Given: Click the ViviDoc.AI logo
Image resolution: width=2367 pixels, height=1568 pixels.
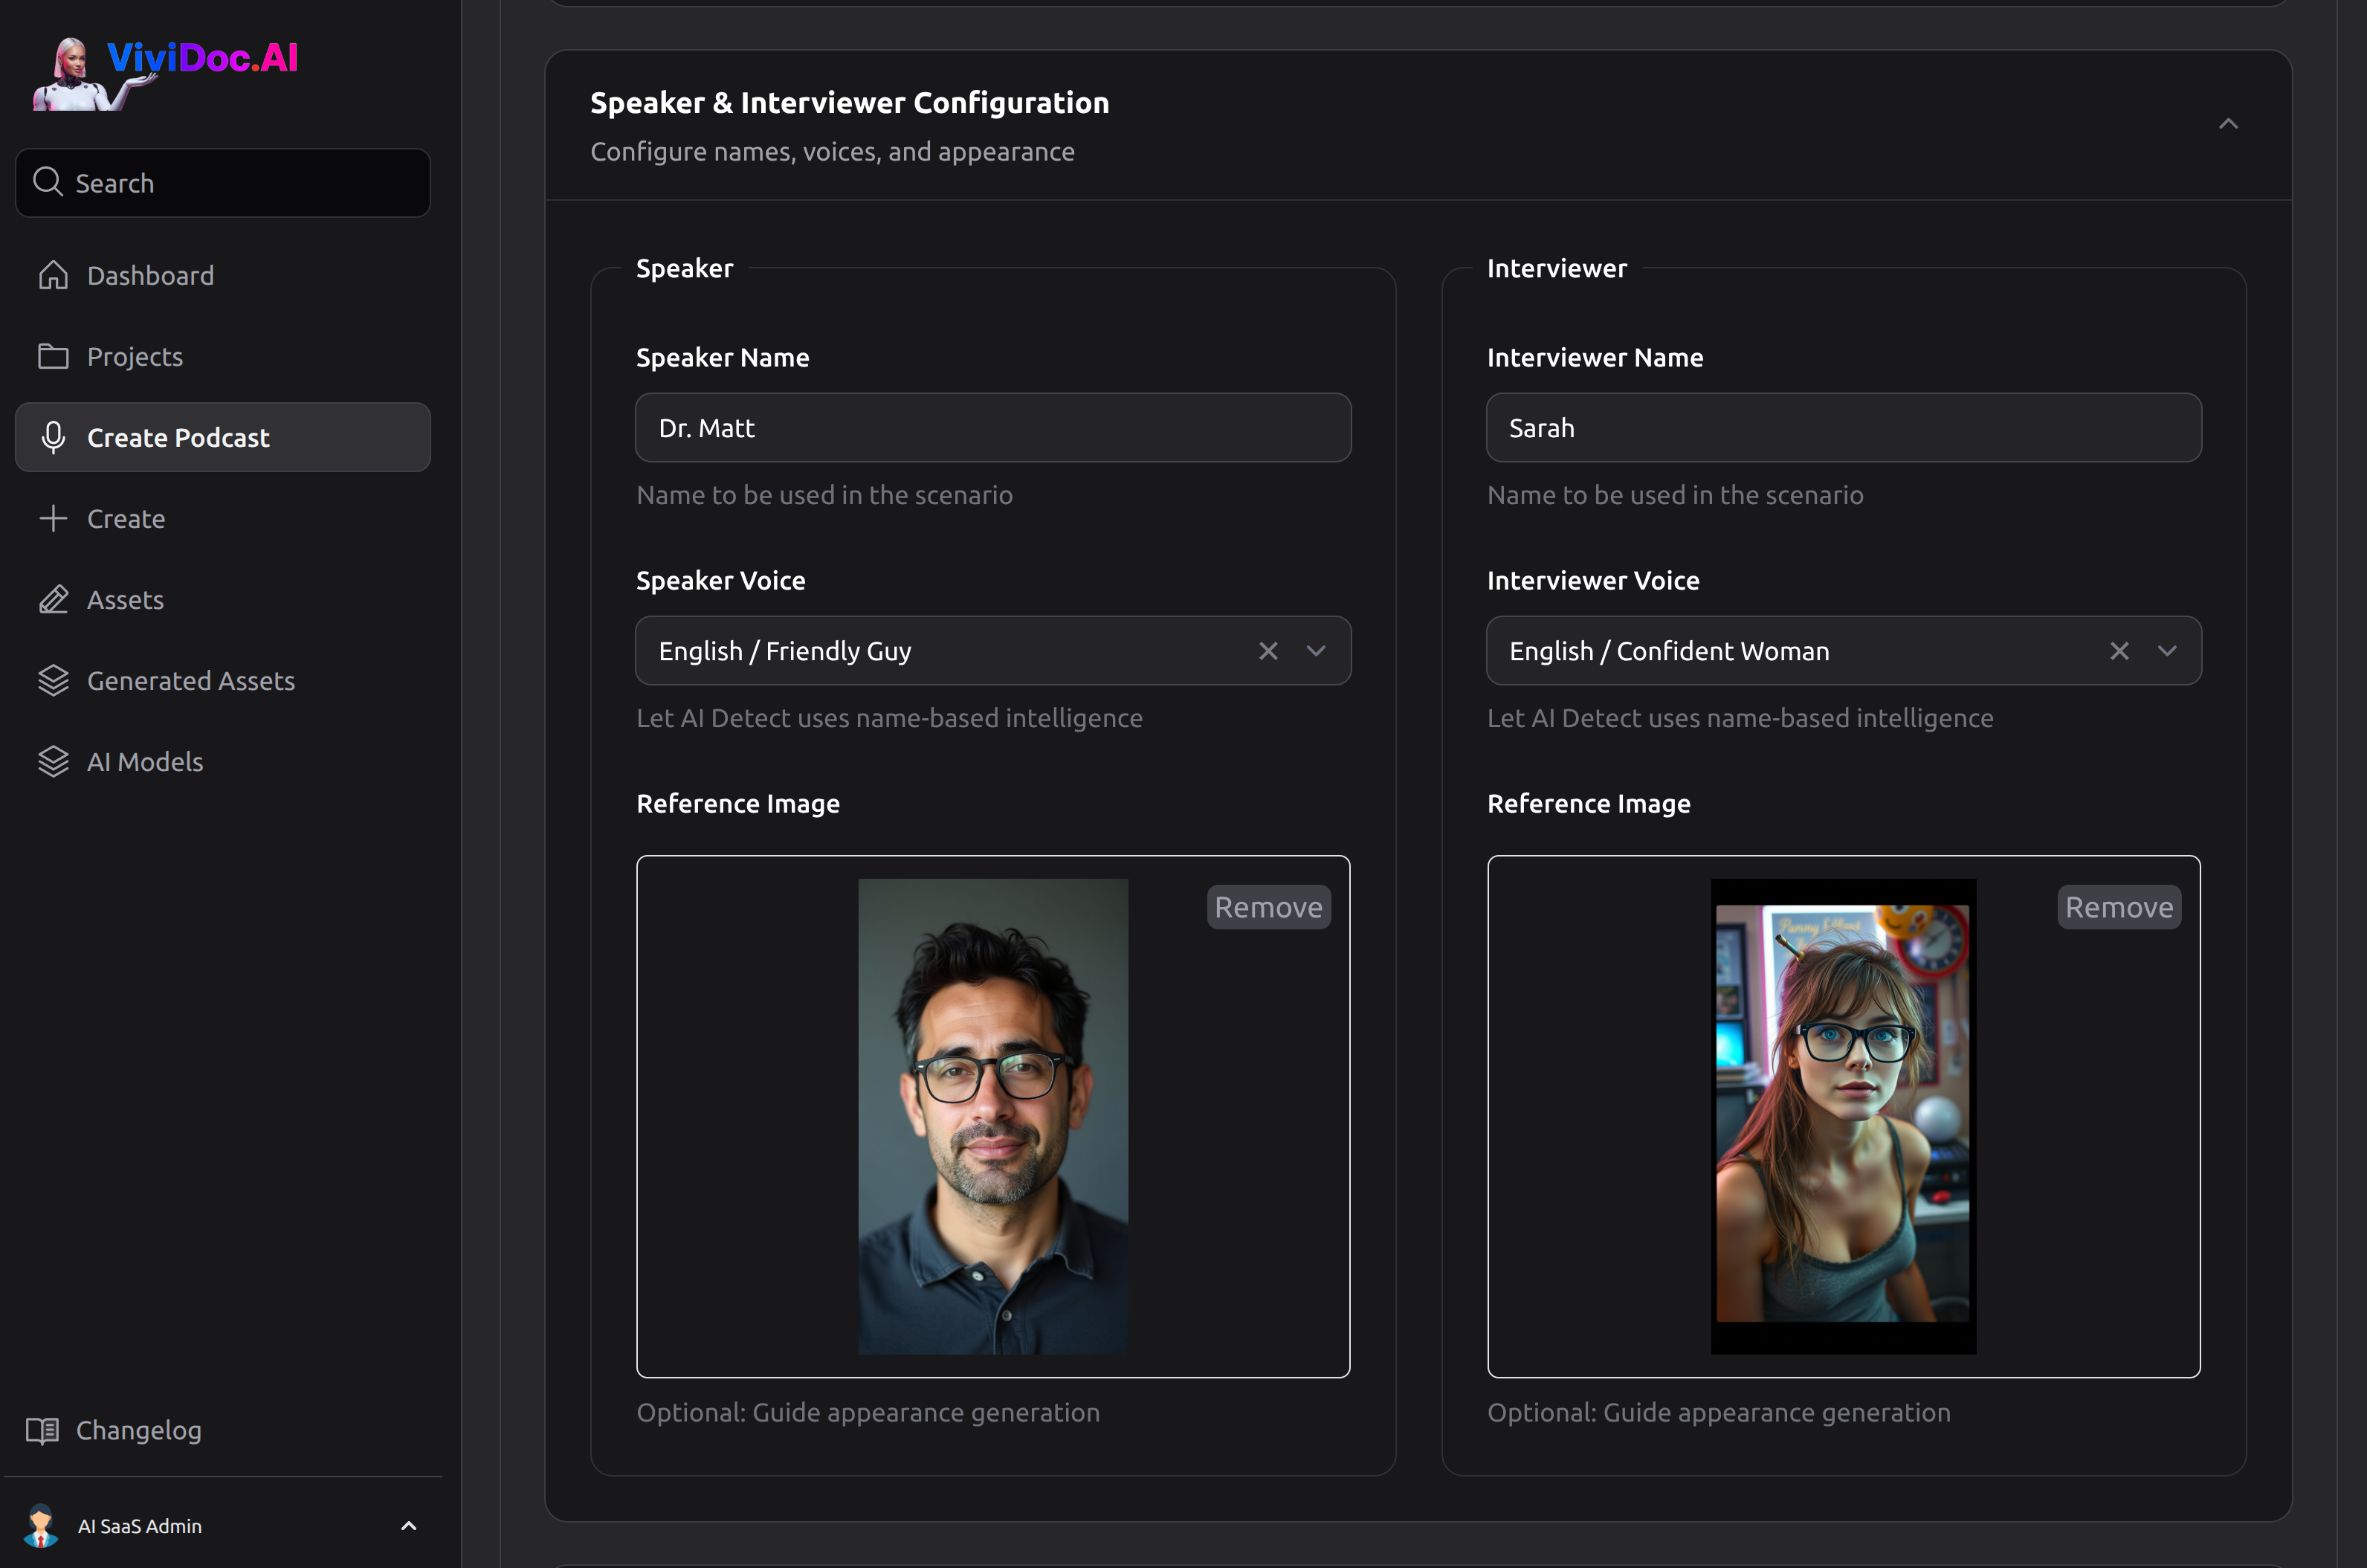Looking at the screenshot, I should [x=166, y=72].
